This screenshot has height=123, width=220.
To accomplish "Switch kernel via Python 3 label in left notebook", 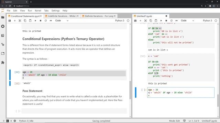I will (x=120, y=20).
